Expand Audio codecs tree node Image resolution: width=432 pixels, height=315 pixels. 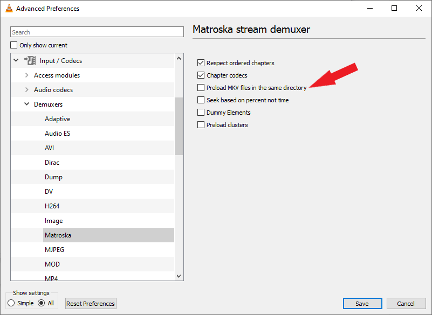tap(27, 90)
